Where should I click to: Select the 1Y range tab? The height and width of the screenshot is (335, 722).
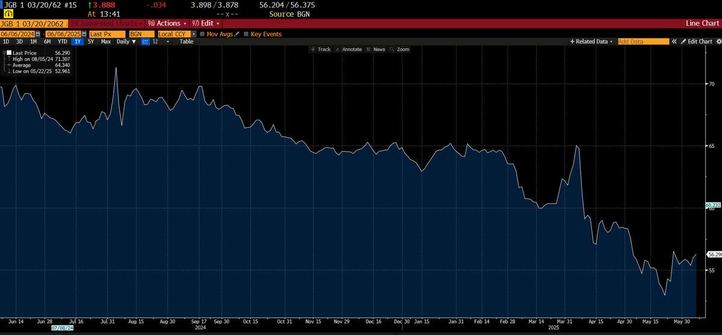pos(78,41)
